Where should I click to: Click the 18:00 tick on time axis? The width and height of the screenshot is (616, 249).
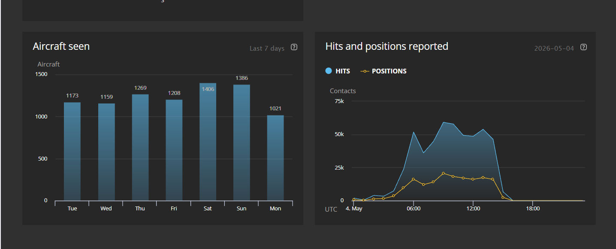pyautogui.click(x=532, y=209)
